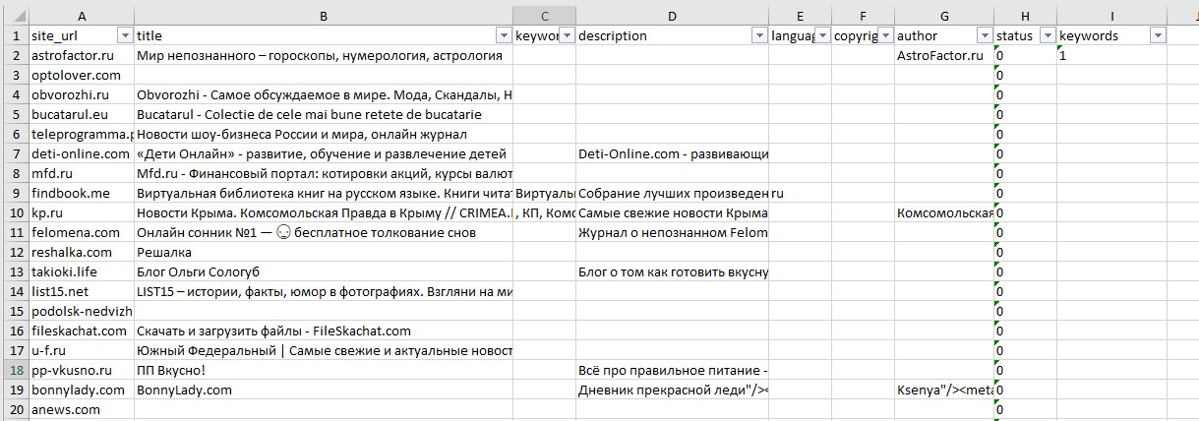This screenshot has height=421, width=1199.
Task: Click cell containing bucatarul.eu
Action: 82,114
